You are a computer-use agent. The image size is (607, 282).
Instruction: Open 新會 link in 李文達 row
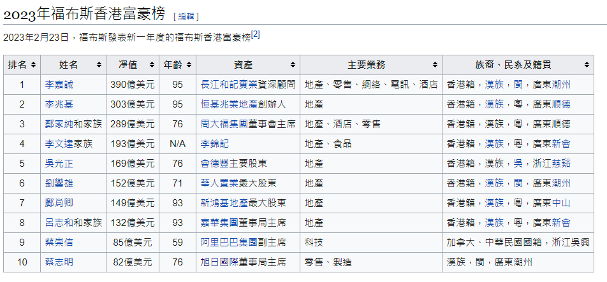pyautogui.click(x=561, y=144)
